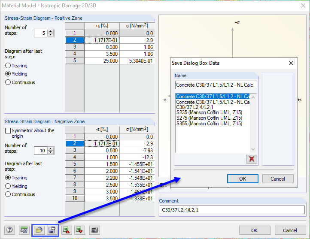Click positive zone stress cell 2.9
This screenshot has height=239, width=310.
point(137,40)
